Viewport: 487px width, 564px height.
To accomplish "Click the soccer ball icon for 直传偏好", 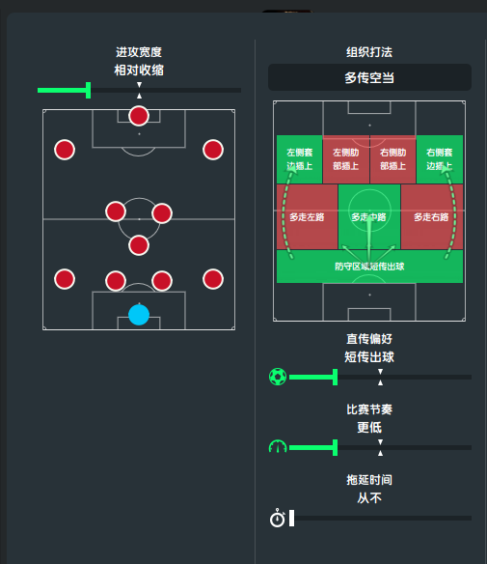I will click(278, 377).
